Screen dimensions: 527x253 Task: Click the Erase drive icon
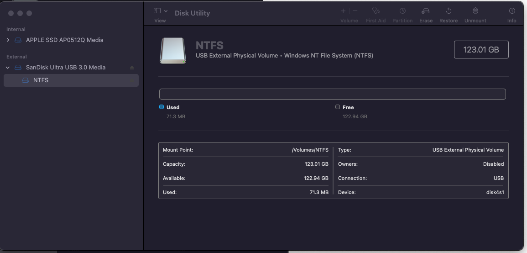coord(426,11)
